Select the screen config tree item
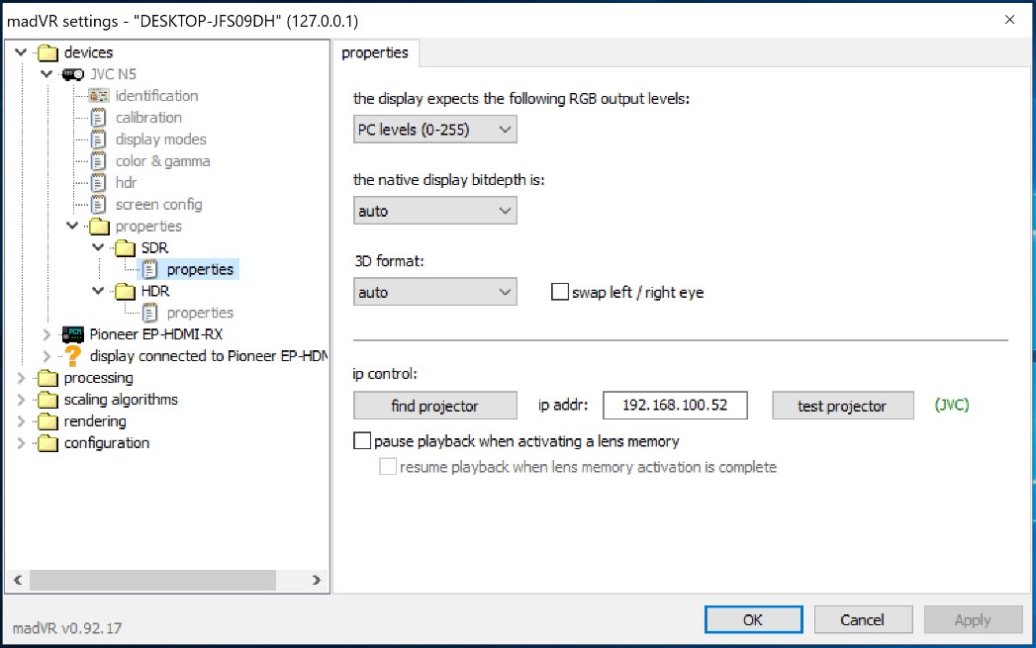 point(158,205)
